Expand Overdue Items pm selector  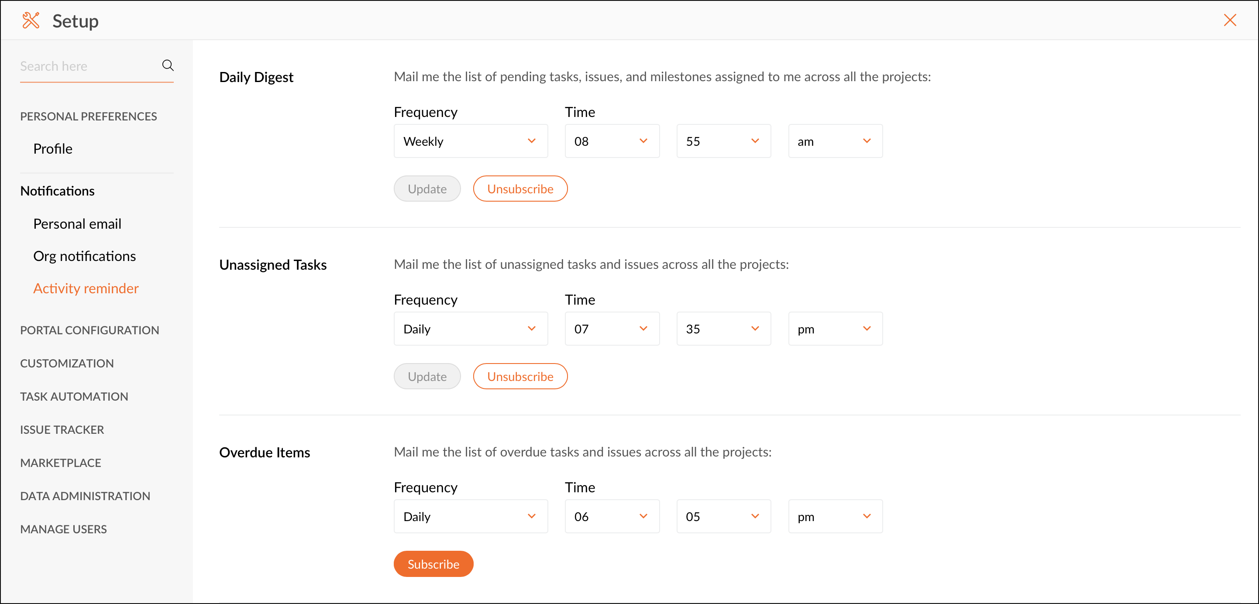[835, 517]
